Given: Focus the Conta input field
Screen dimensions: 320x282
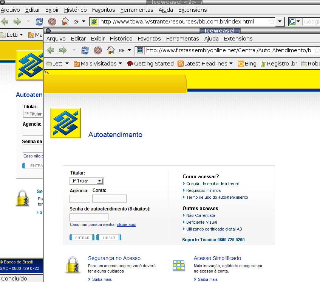Looking at the screenshot, I should pyautogui.click(x=110, y=199).
